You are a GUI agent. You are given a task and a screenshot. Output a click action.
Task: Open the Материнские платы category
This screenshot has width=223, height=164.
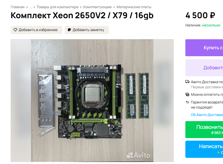[x=134, y=7]
